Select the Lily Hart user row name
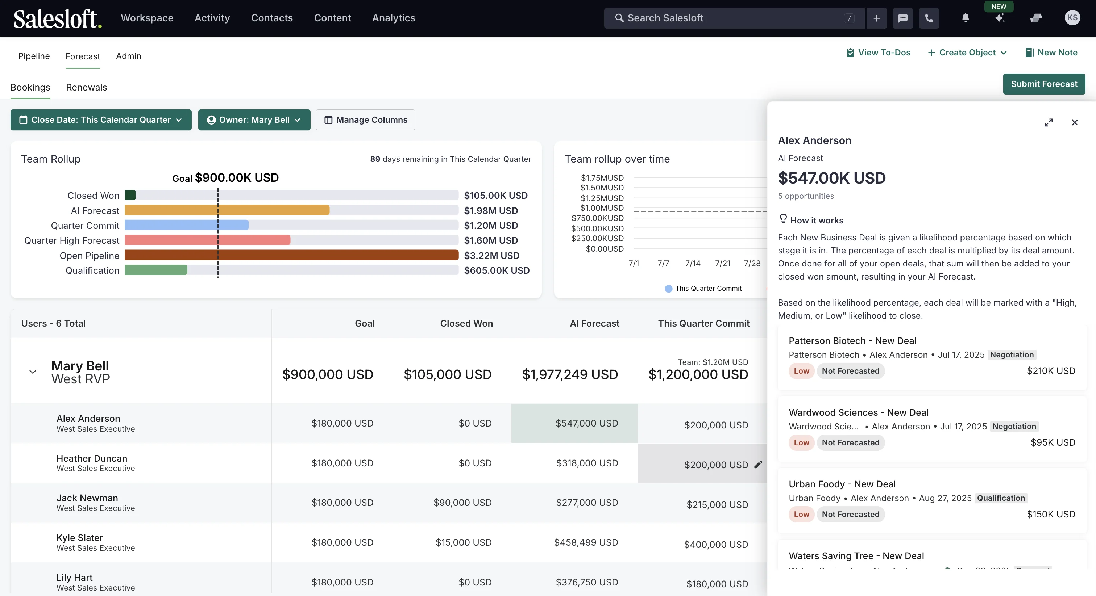 [74, 578]
